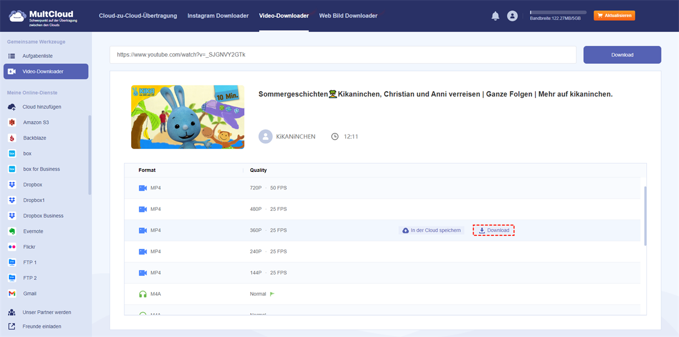679x337 pixels.
Task: Click the orange Aktualisieren button
Action: click(x=614, y=16)
